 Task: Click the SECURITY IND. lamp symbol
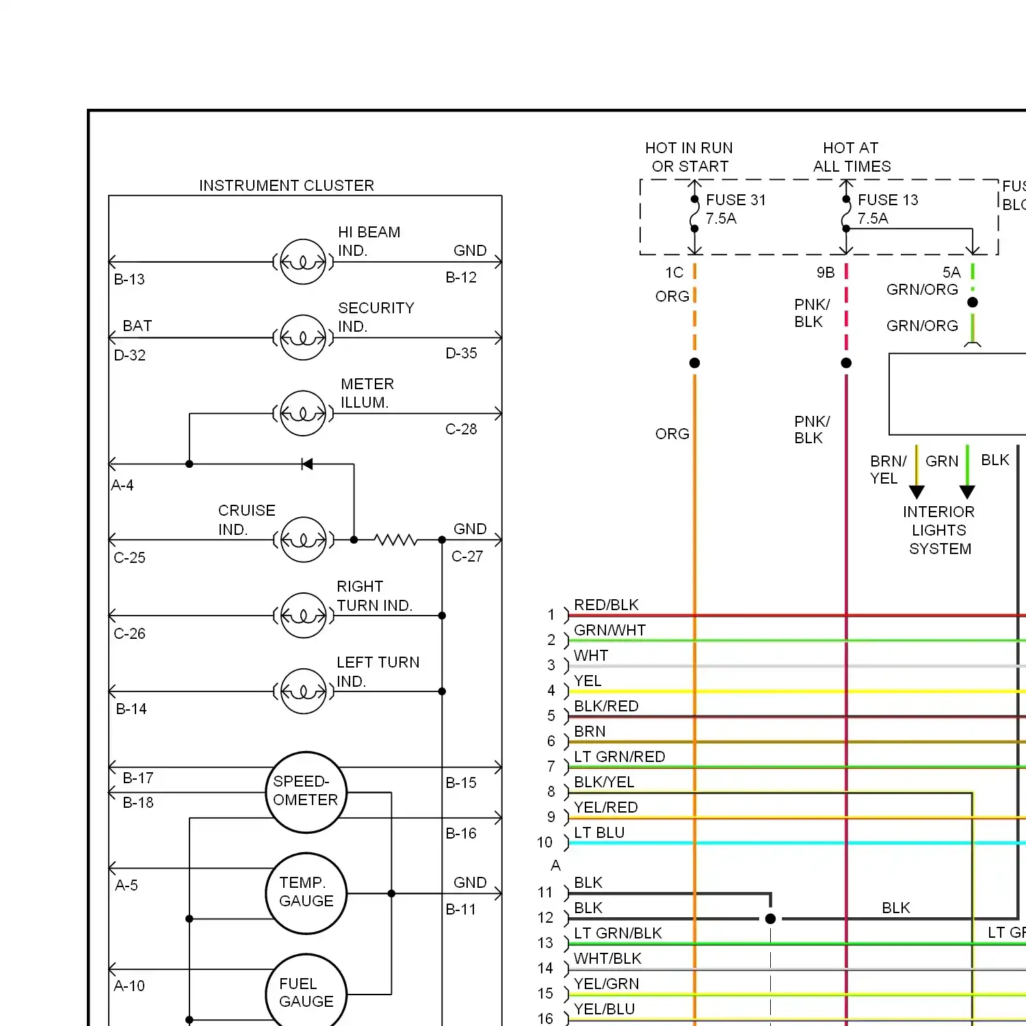tap(303, 338)
